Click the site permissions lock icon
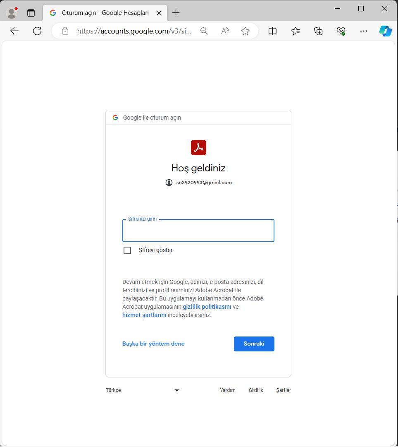 (64, 31)
